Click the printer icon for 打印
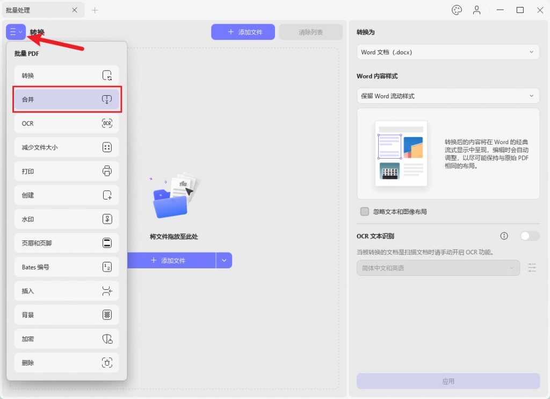Viewport: 550px width, 399px height. [x=107, y=171]
